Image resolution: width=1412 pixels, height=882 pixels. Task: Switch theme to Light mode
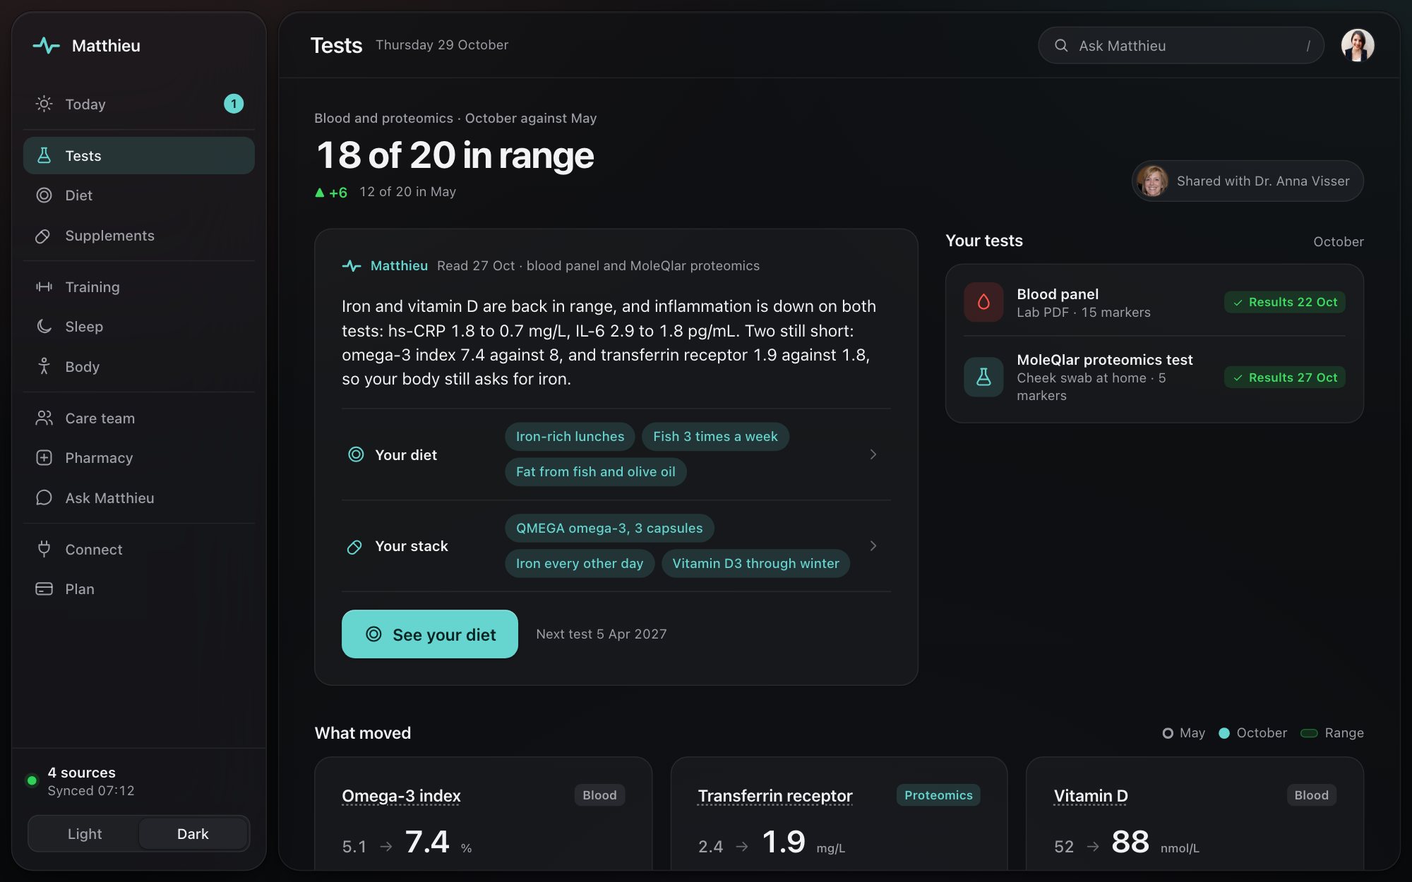(85, 833)
